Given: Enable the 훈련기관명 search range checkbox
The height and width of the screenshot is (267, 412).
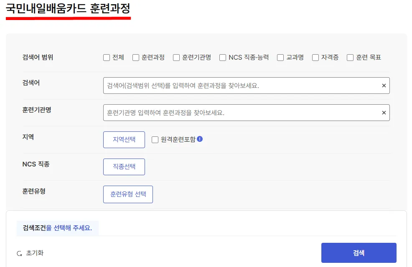Looking at the screenshot, I should pyautogui.click(x=175, y=58).
